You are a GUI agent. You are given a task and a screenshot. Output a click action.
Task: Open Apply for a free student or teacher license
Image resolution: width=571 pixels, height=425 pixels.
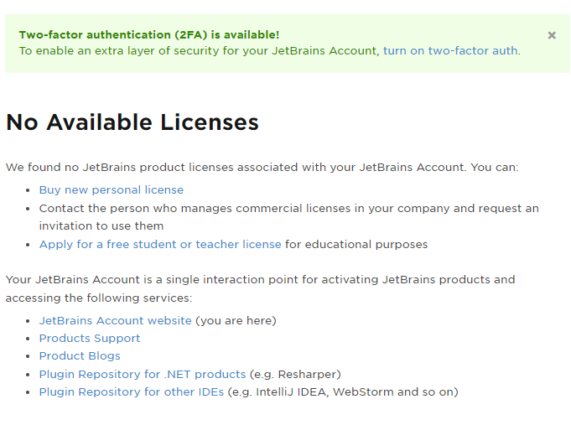[160, 245]
